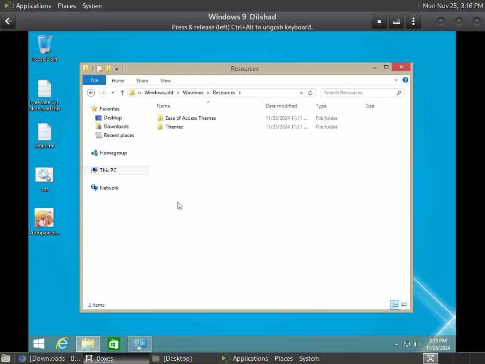The width and height of the screenshot is (485, 364).
Task: Show hidden tray icons arrow
Action: click(x=396, y=344)
